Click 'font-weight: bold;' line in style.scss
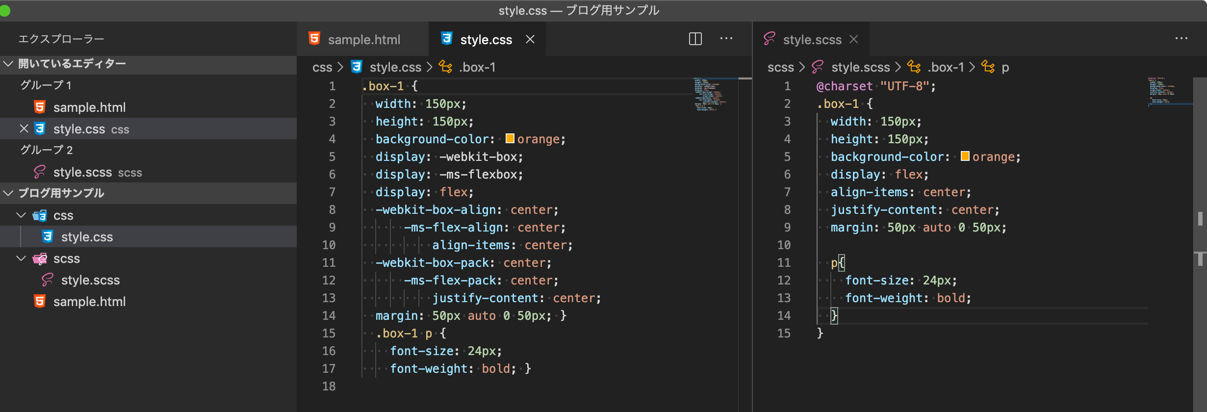This screenshot has width=1207, height=412. pyautogui.click(x=908, y=298)
